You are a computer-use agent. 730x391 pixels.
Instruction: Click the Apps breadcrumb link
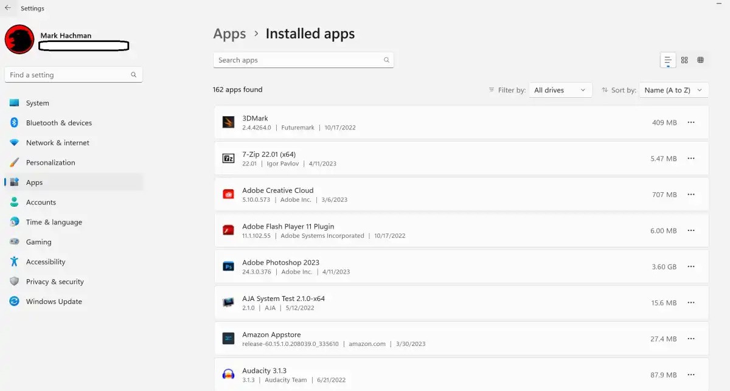(229, 34)
